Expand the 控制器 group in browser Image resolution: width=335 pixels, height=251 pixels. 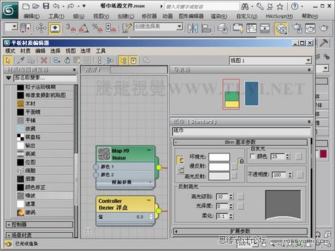point(40,224)
